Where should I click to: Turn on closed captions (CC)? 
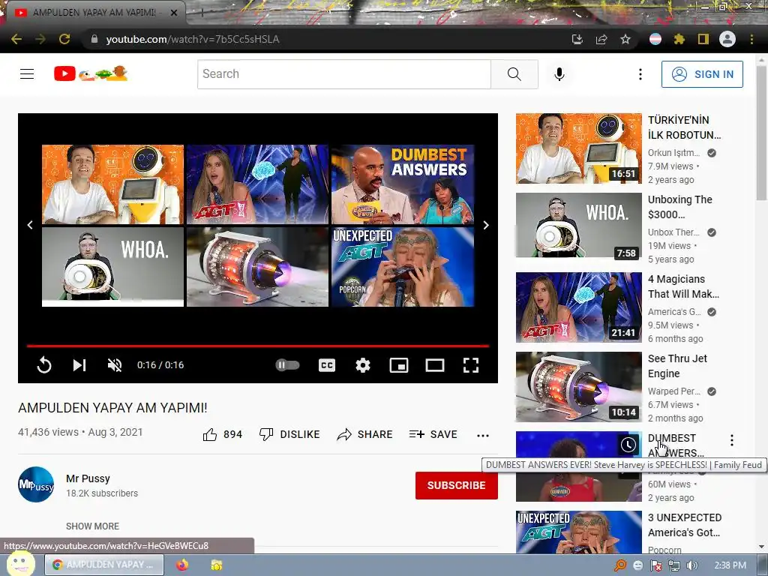tap(327, 365)
